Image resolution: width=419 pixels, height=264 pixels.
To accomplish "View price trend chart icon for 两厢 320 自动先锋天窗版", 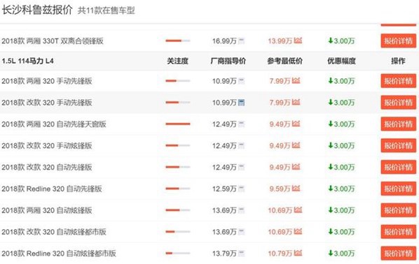I will pos(296,124).
